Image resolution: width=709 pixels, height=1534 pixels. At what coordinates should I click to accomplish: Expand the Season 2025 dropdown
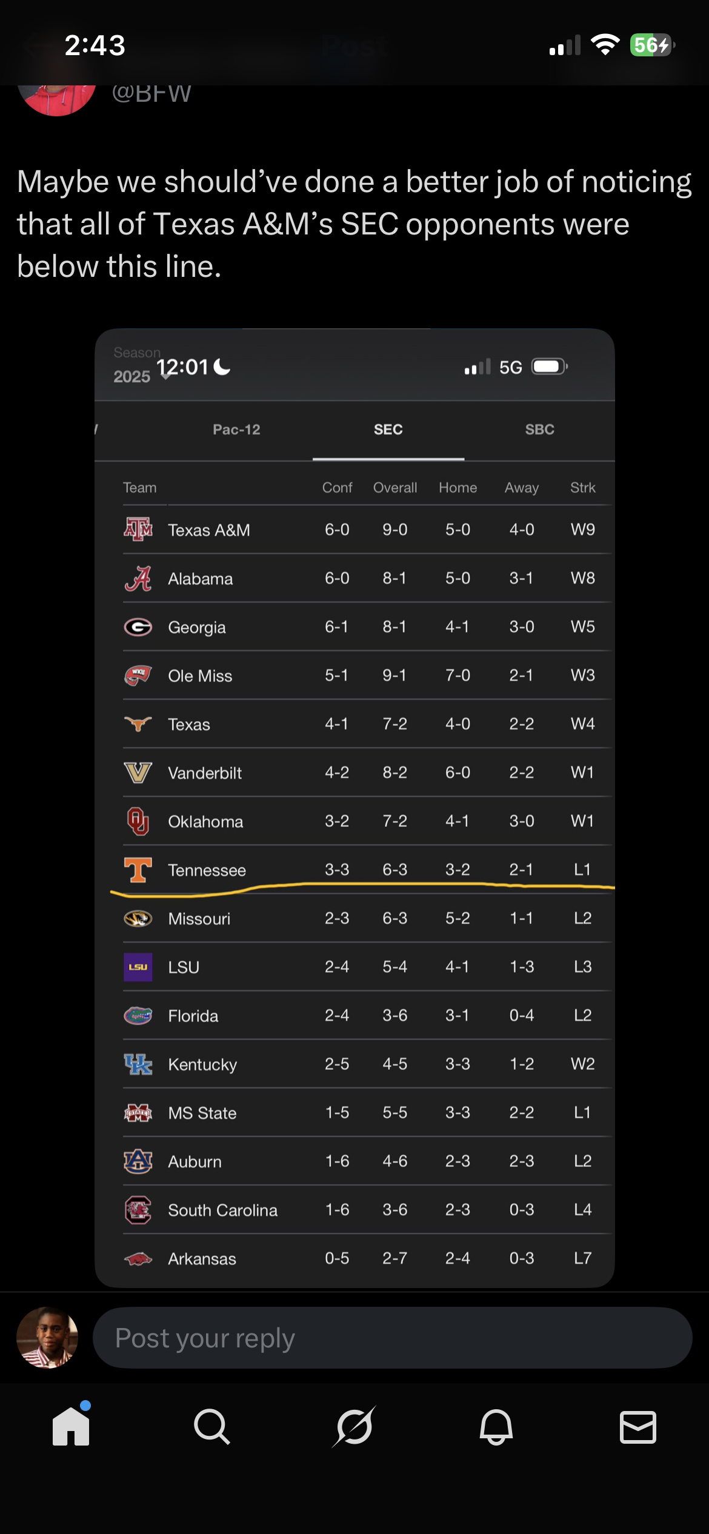(135, 367)
